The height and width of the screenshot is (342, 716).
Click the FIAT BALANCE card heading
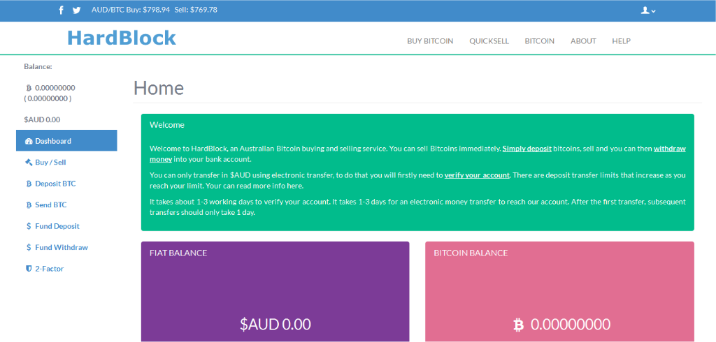coord(178,253)
